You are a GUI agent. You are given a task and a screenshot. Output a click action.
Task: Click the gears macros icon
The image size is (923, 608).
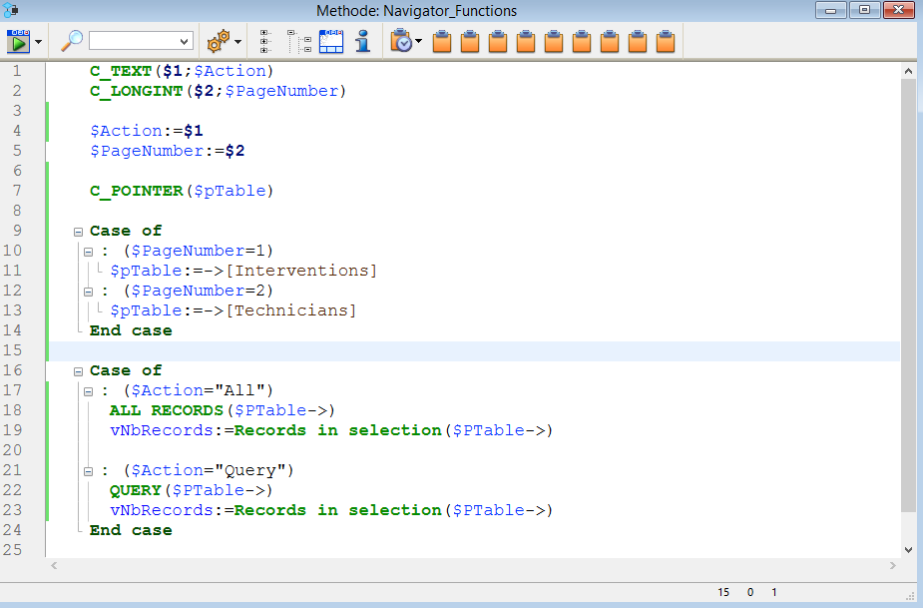[x=217, y=42]
